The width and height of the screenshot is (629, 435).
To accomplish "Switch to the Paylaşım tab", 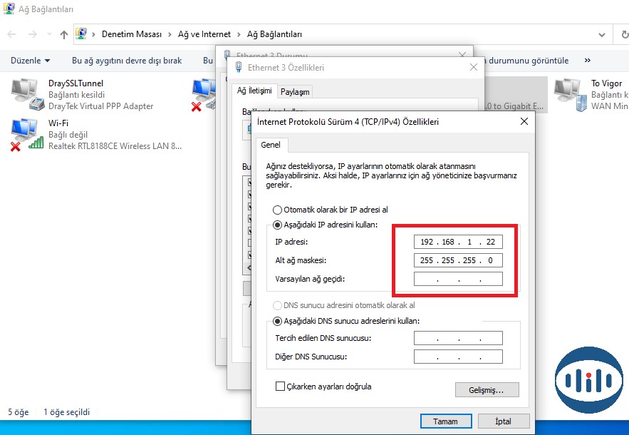I will coord(294,91).
